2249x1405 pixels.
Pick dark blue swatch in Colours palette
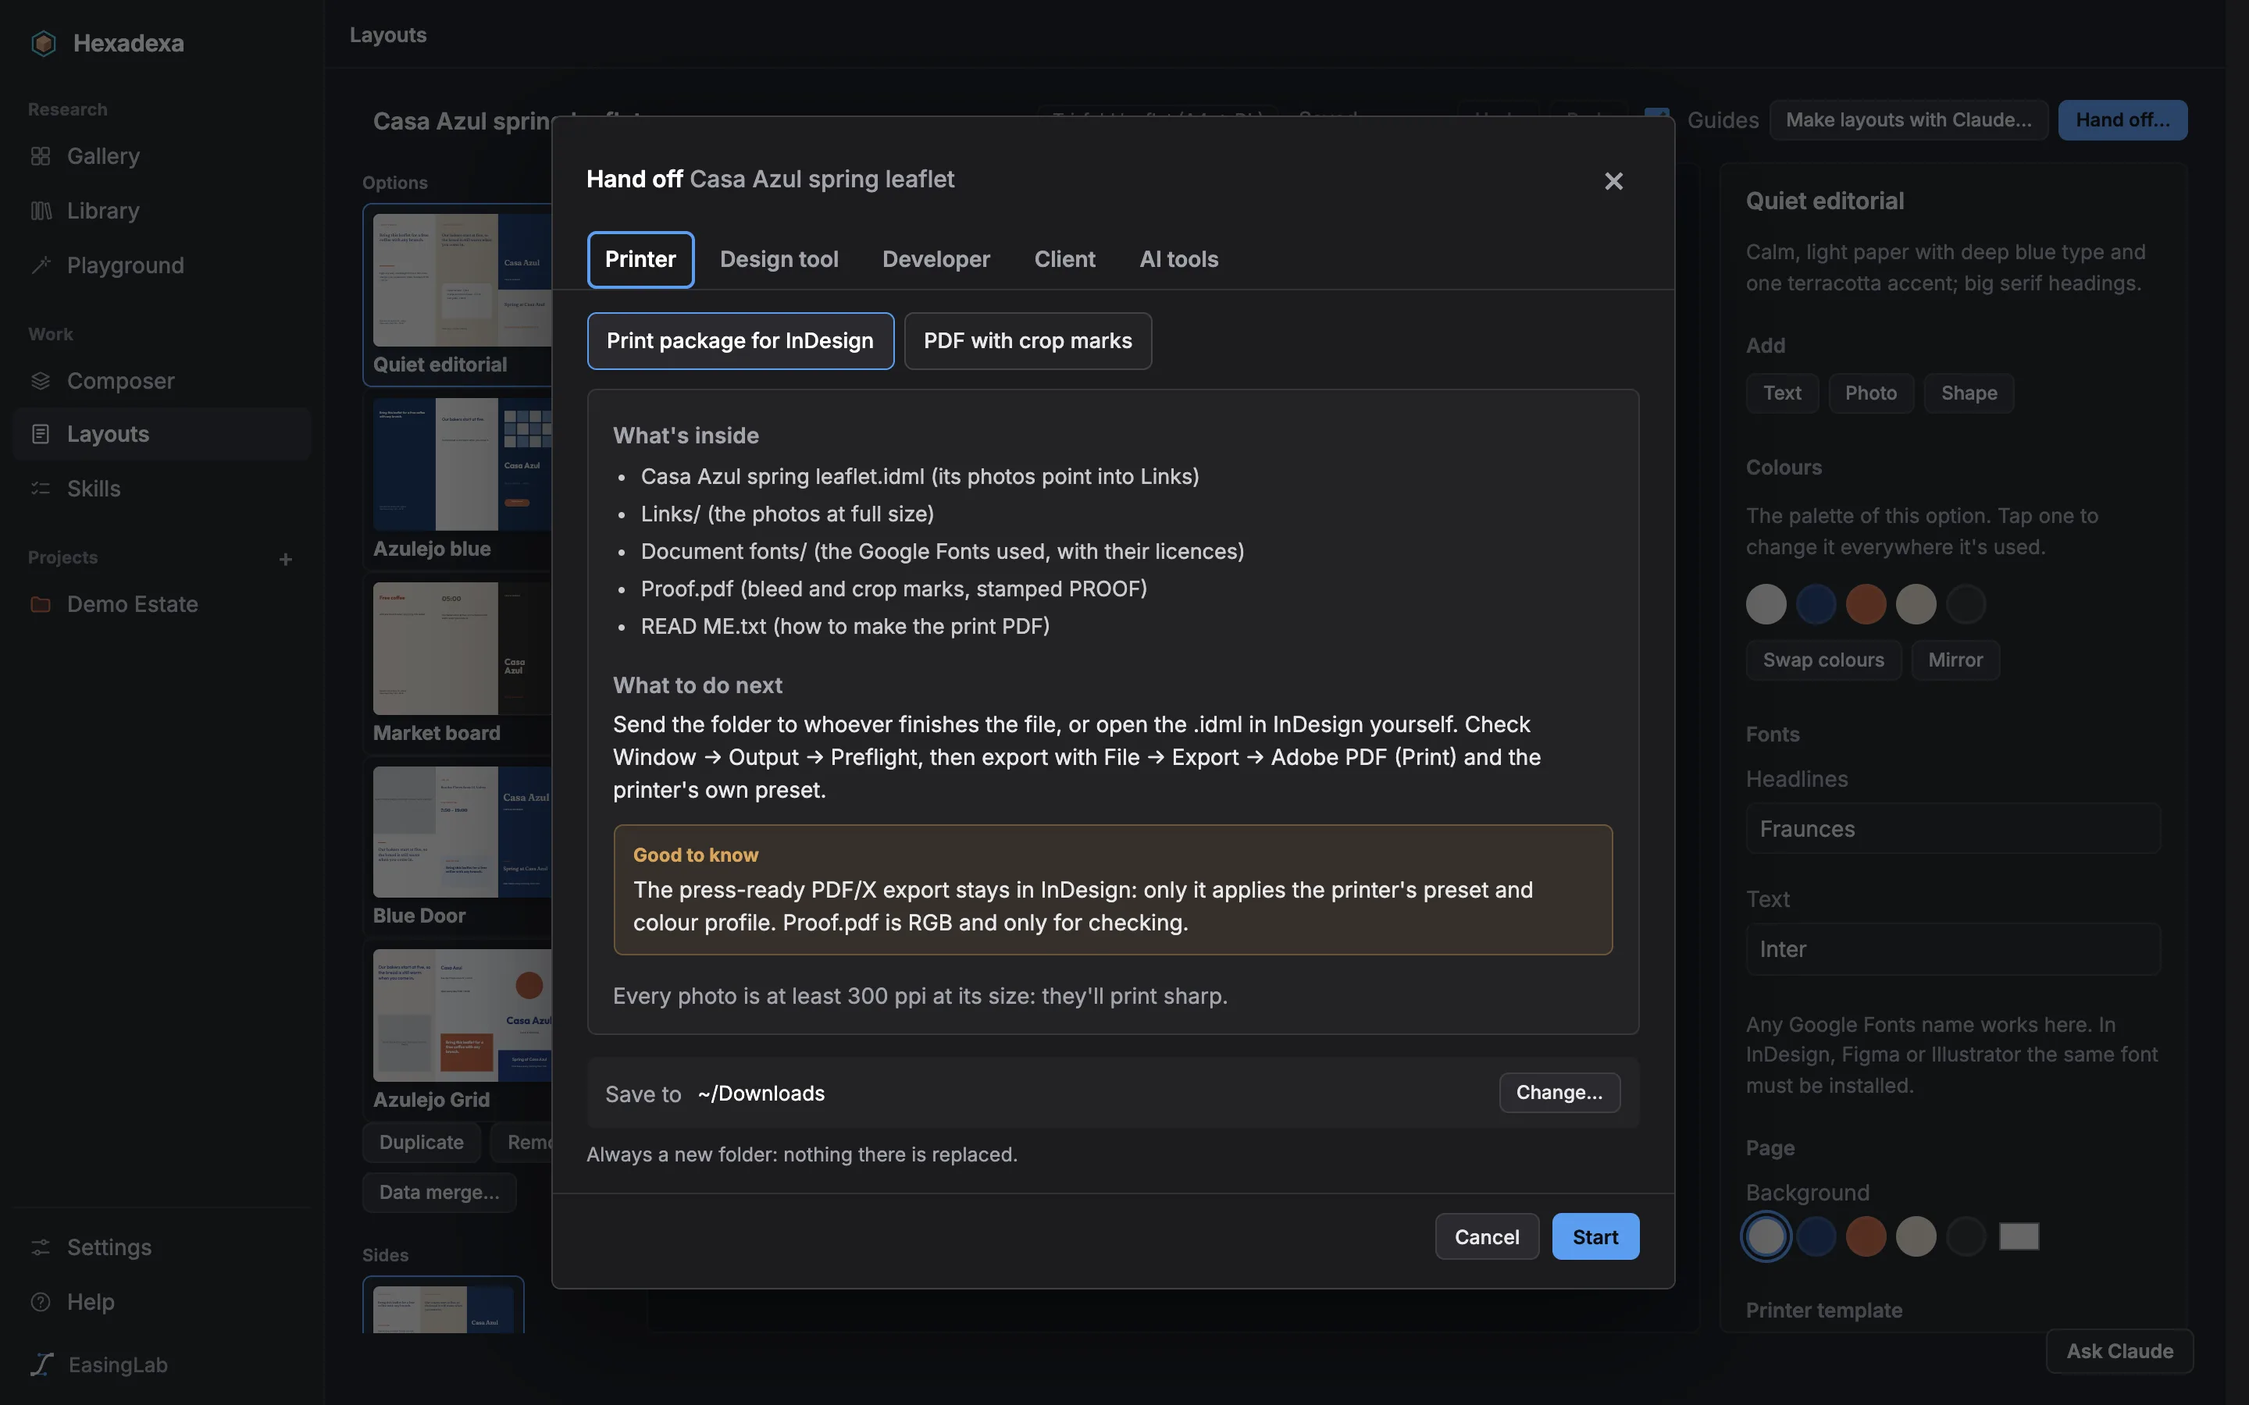(x=1815, y=604)
